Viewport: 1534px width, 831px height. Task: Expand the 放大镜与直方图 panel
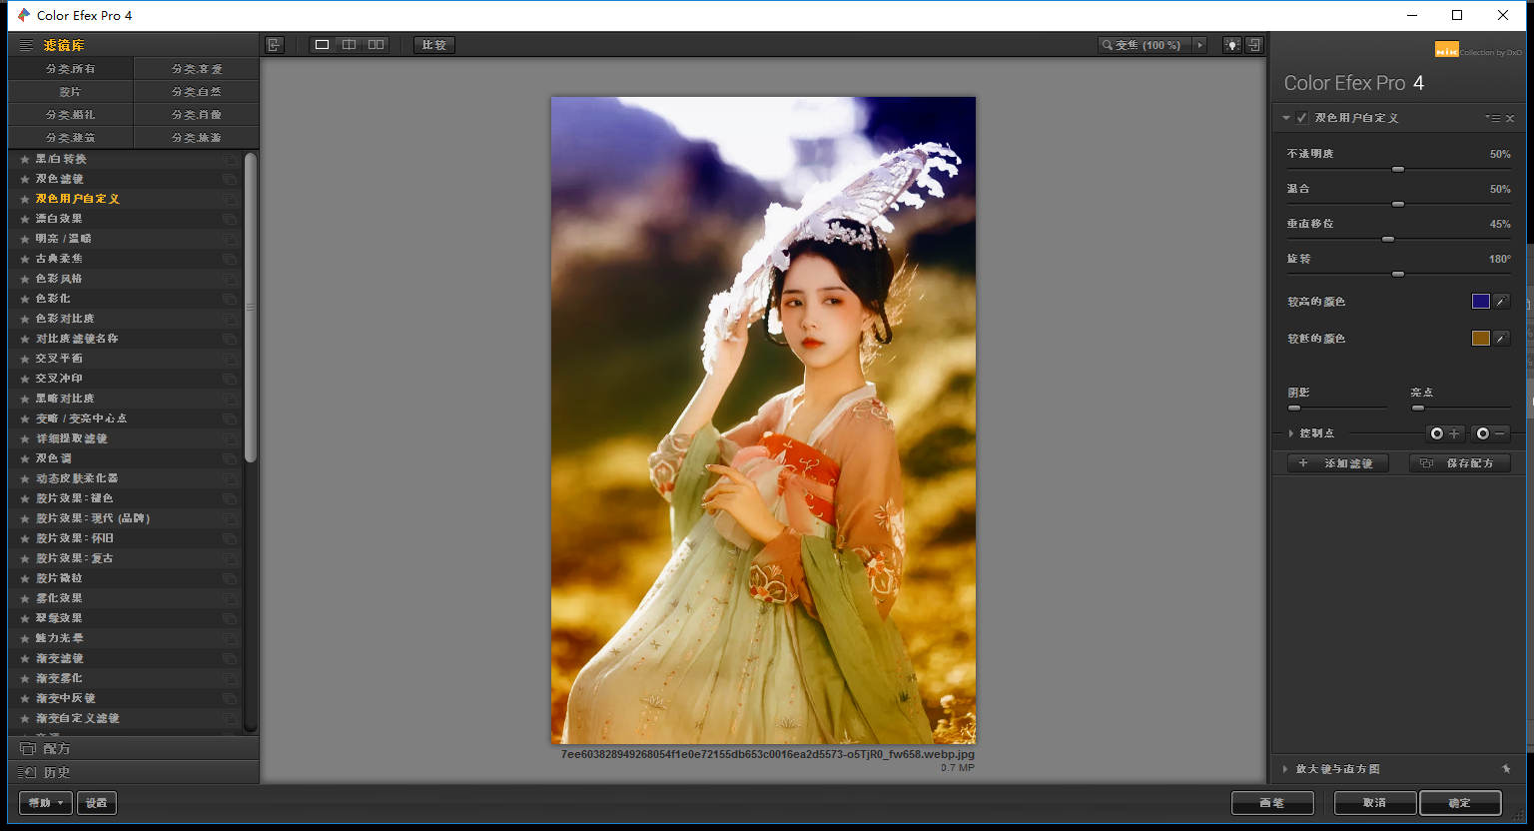pos(1285,769)
